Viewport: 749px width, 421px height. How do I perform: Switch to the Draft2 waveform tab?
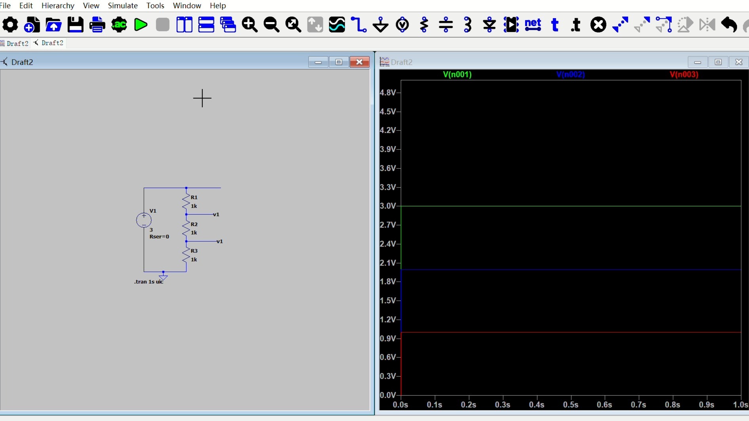click(x=15, y=43)
